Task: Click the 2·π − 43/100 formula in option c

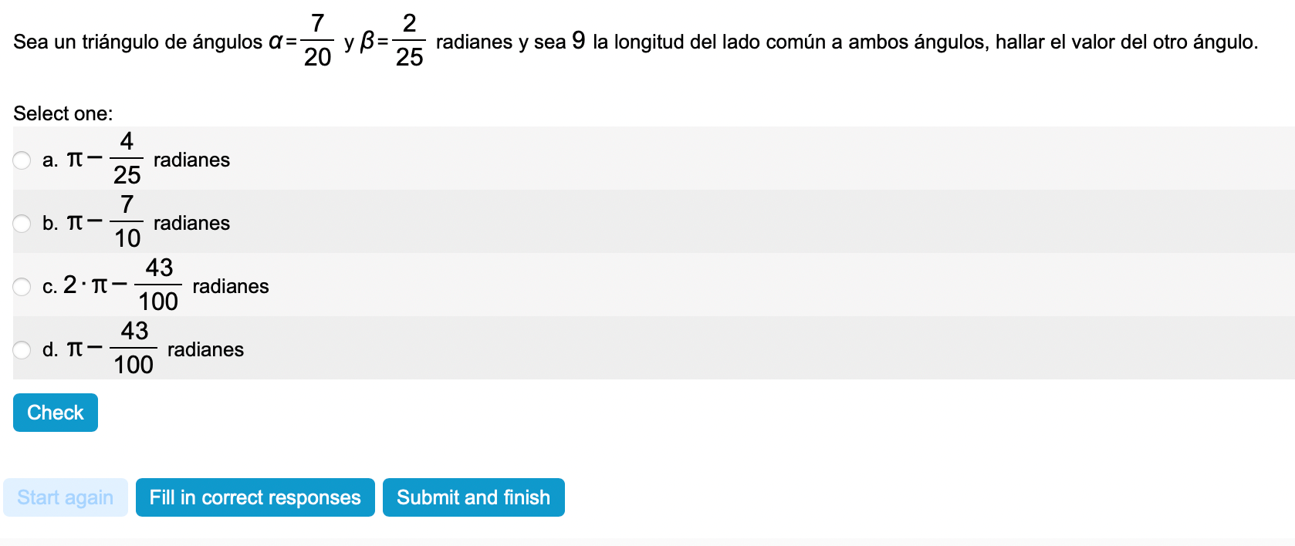Action: tap(121, 285)
